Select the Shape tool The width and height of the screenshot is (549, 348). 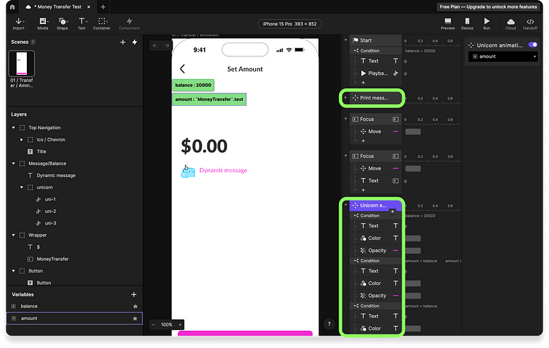pyautogui.click(x=62, y=23)
